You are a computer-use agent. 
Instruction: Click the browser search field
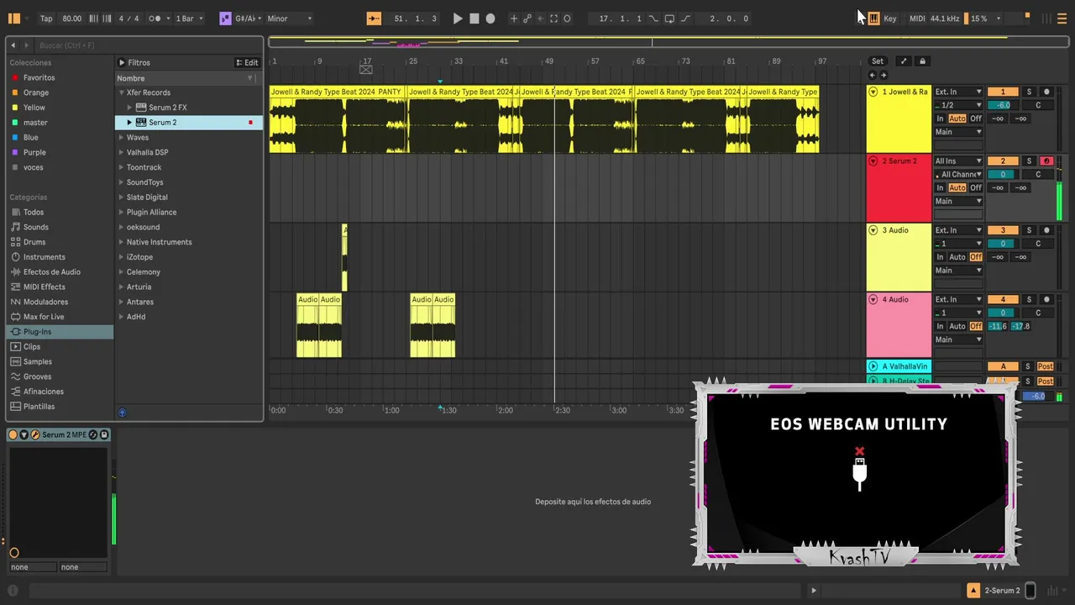pyautogui.click(x=147, y=45)
